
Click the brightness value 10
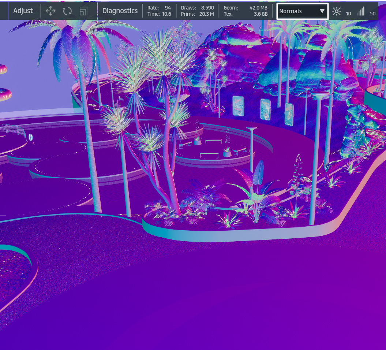click(348, 14)
